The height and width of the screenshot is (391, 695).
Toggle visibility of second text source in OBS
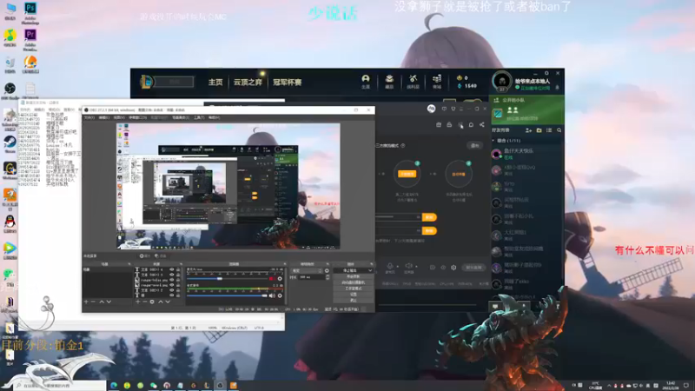click(171, 275)
